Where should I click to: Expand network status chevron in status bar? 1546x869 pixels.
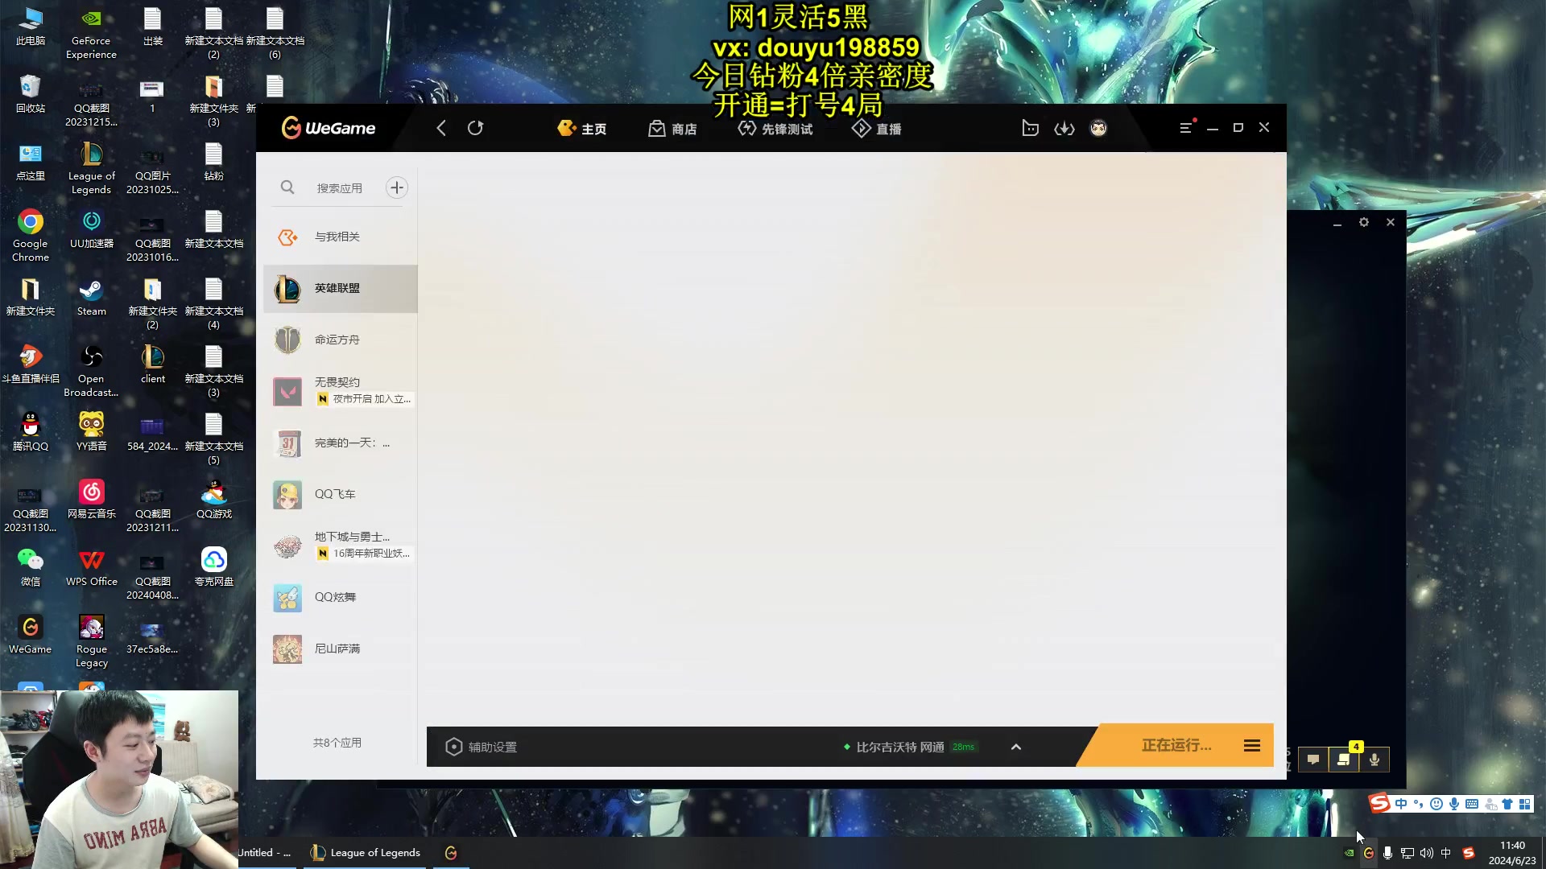click(x=1015, y=746)
